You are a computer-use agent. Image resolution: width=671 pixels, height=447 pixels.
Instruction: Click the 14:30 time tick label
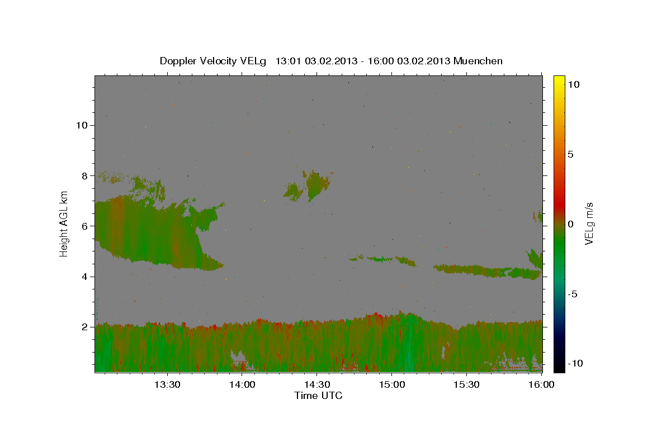(316, 385)
